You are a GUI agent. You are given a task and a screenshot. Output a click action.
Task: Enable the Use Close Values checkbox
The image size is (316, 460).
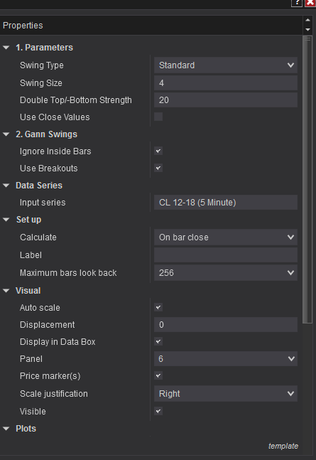coord(158,117)
